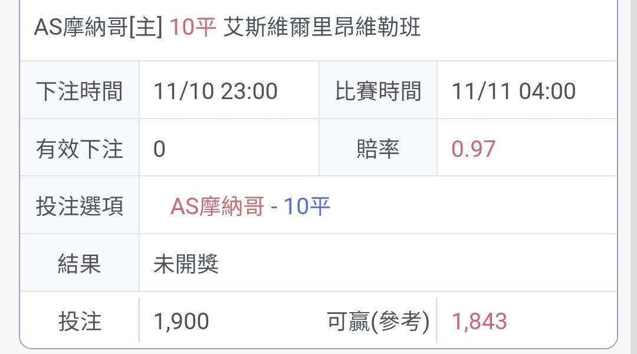Select the red odds value 0.97
The height and width of the screenshot is (354, 637).
click(x=473, y=149)
